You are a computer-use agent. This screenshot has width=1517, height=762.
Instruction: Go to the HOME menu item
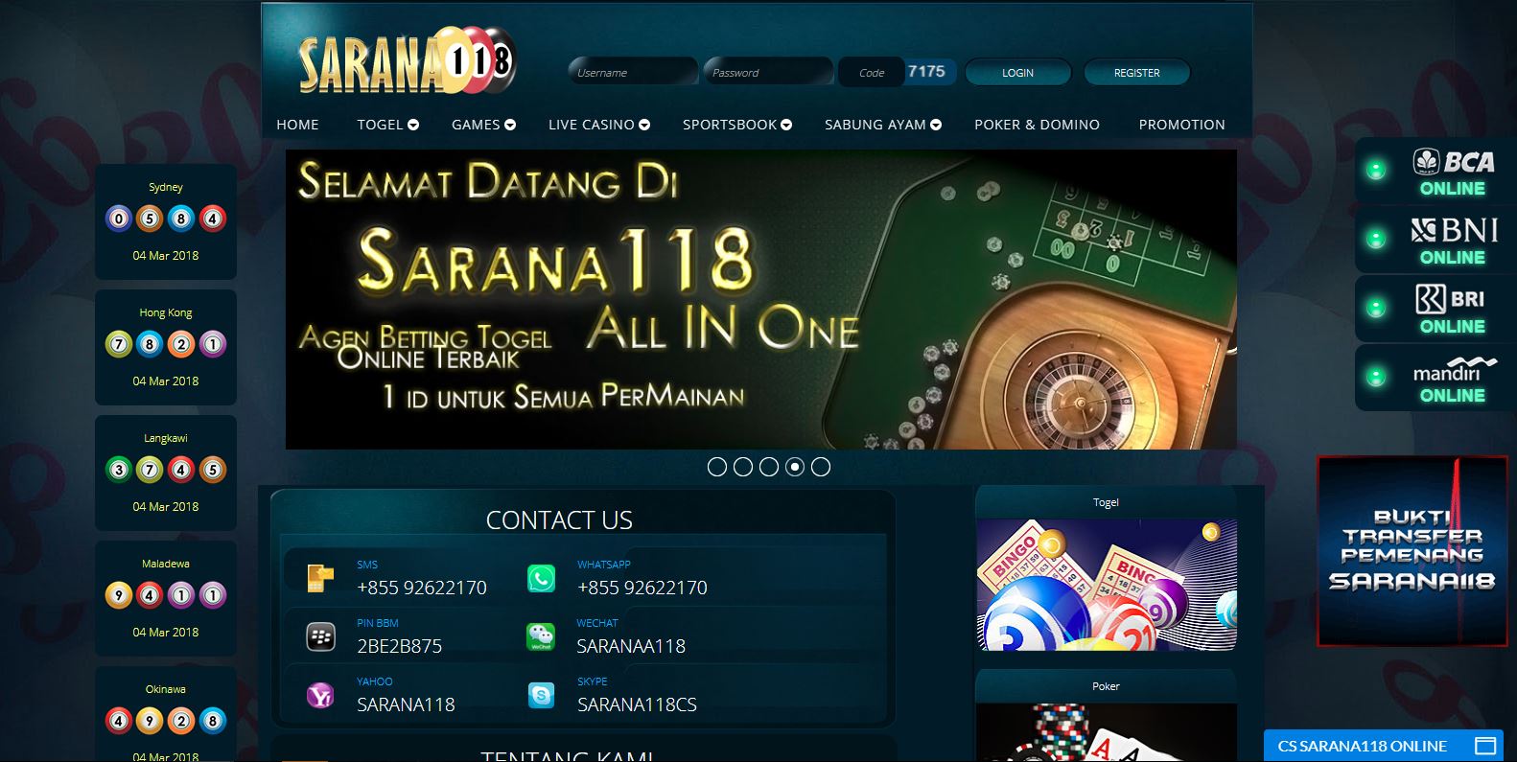click(297, 125)
